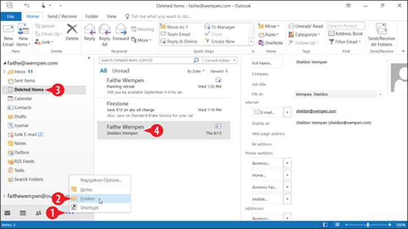Viewport: 408px width, 229px height.
Task: Select the Calendar folder
Action: pos(20,99)
